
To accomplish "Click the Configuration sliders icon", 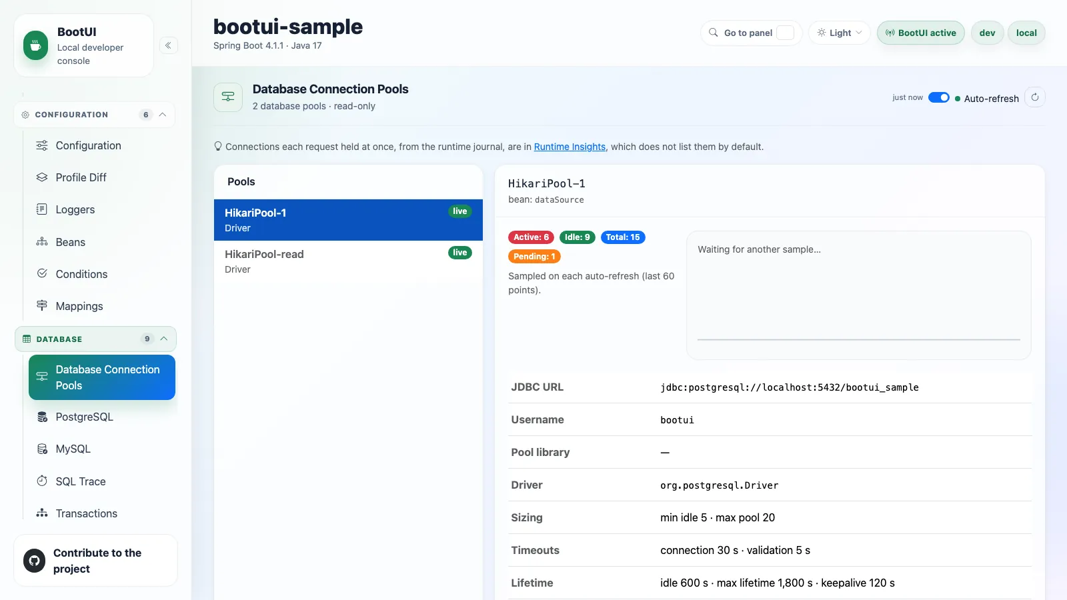I will (x=42, y=145).
